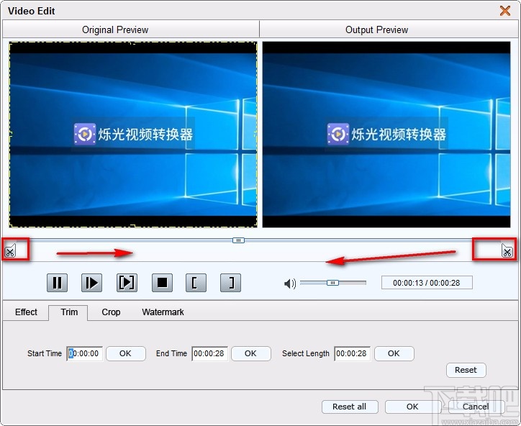Click the 00:00:13 / 00:00:28 time display
This screenshot has width=521, height=426.
tap(427, 283)
